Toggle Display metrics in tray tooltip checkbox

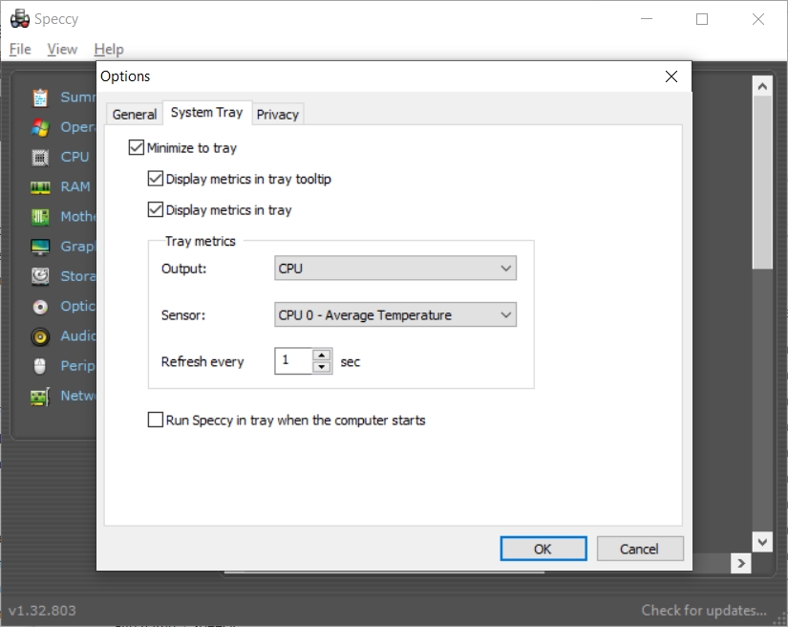(x=156, y=179)
